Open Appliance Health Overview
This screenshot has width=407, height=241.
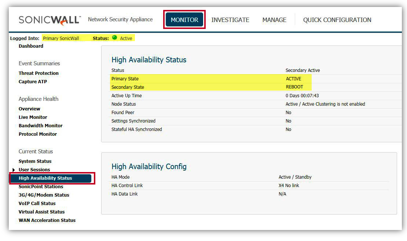tap(29, 109)
